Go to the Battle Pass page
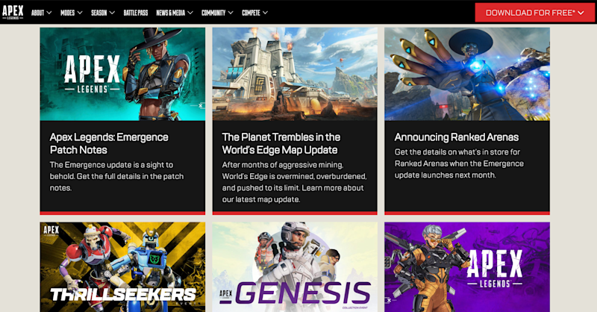Screen dimensions: 597x312 click(x=136, y=13)
